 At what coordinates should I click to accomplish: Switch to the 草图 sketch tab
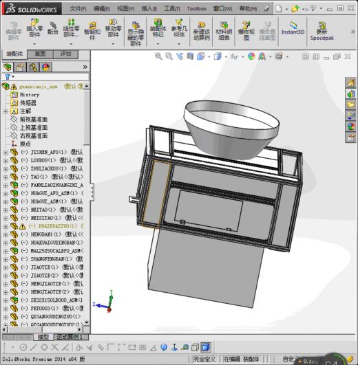click(40, 54)
